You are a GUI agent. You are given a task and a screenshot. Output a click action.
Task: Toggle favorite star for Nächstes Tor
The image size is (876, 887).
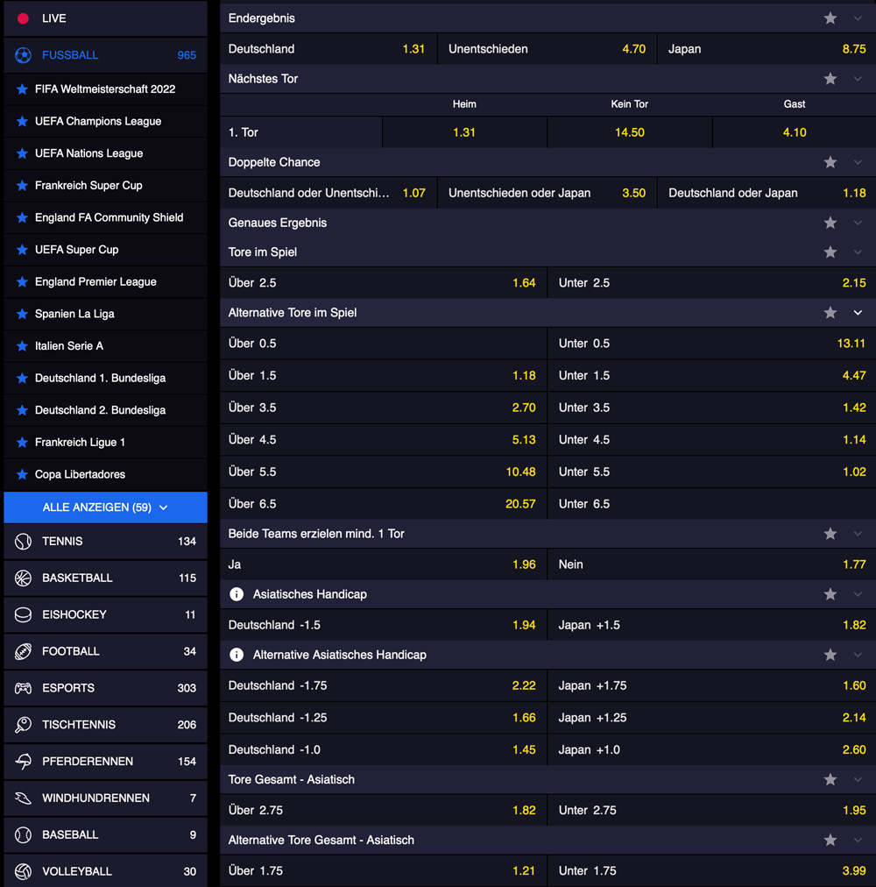[x=830, y=79]
